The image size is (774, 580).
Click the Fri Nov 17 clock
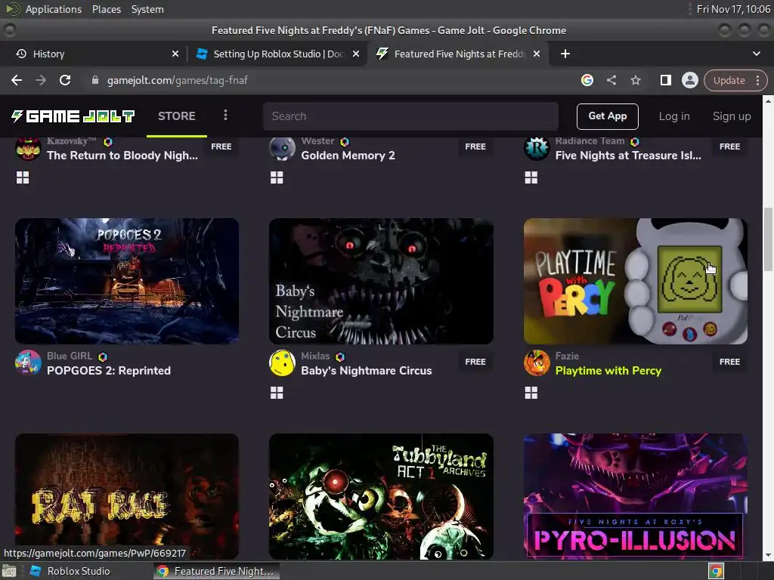[x=733, y=9]
